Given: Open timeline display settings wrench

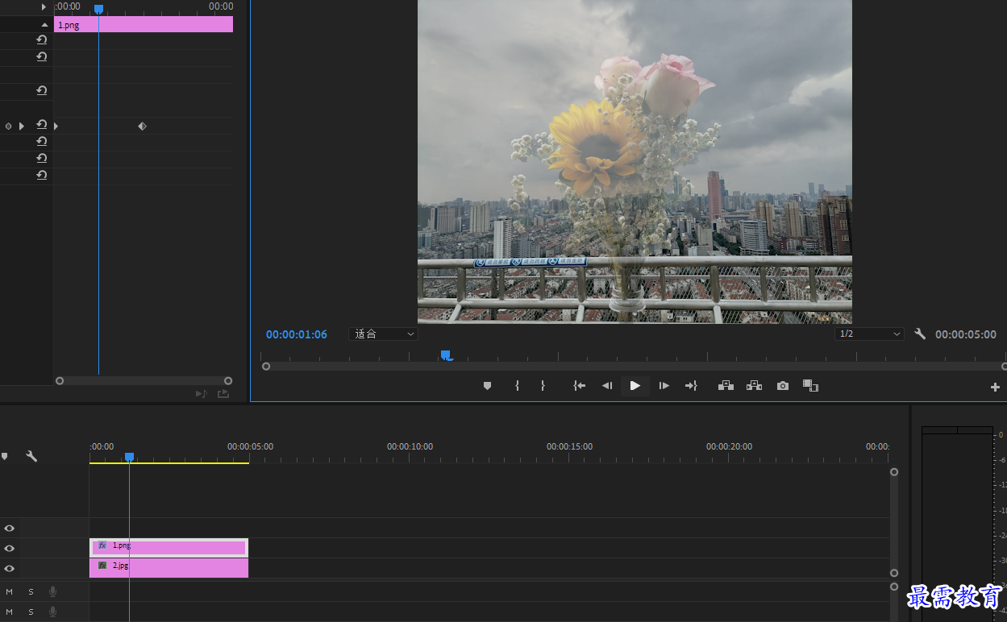Looking at the screenshot, I should point(31,456).
